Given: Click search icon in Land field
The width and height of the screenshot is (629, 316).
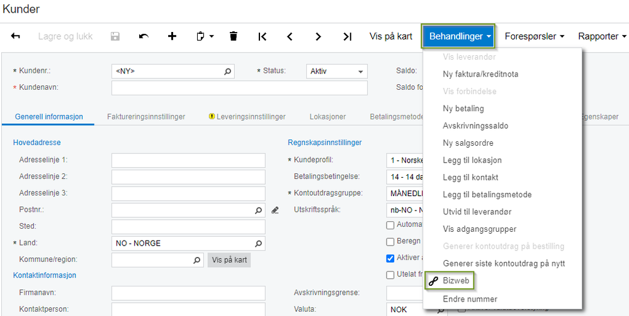Looking at the screenshot, I should click(x=258, y=243).
